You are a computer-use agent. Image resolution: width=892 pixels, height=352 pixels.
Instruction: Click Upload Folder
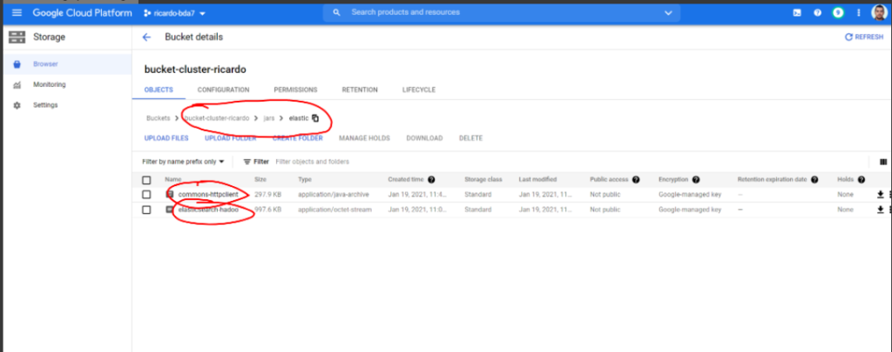[230, 138]
